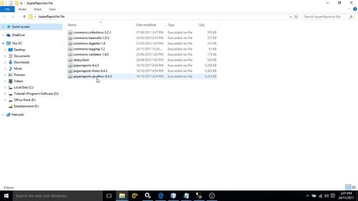Expand the OneDrive tree node
The width and height of the screenshot is (358, 201).
pos(3,35)
